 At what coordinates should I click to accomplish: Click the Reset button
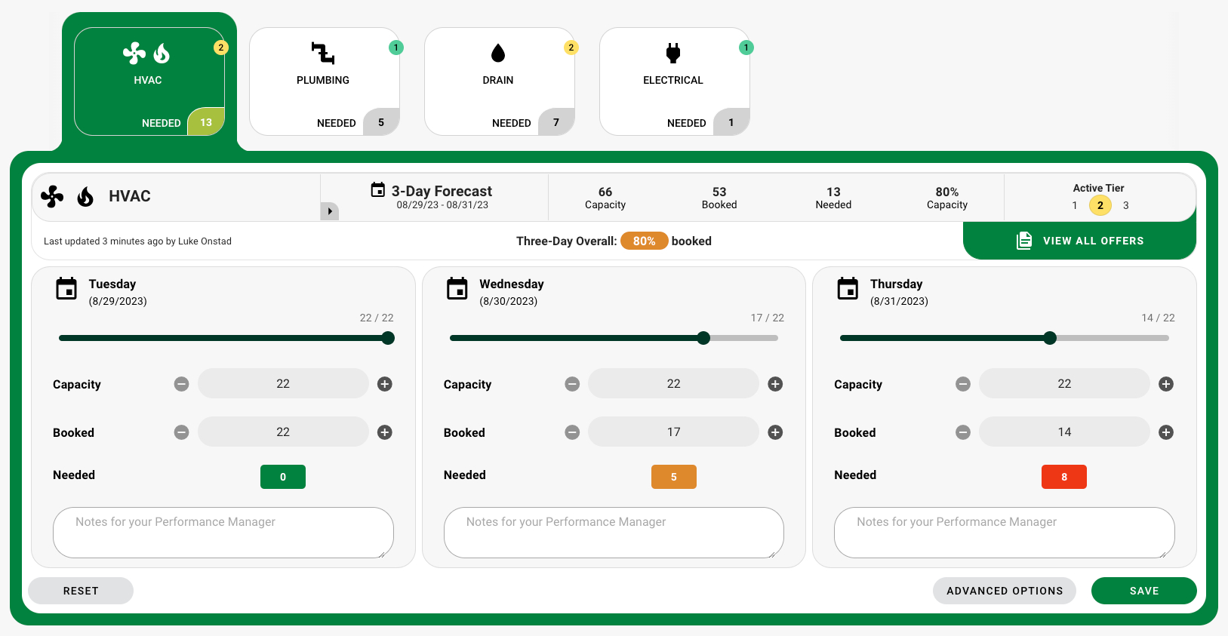pos(81,591)
